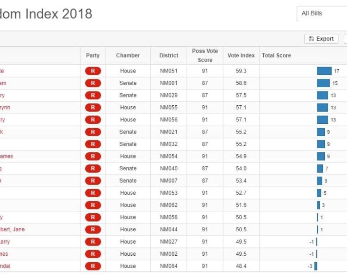This screenshot has width=347, height=277.
Task: Select the R badge in NM040 row
Action: click(93, 169)
